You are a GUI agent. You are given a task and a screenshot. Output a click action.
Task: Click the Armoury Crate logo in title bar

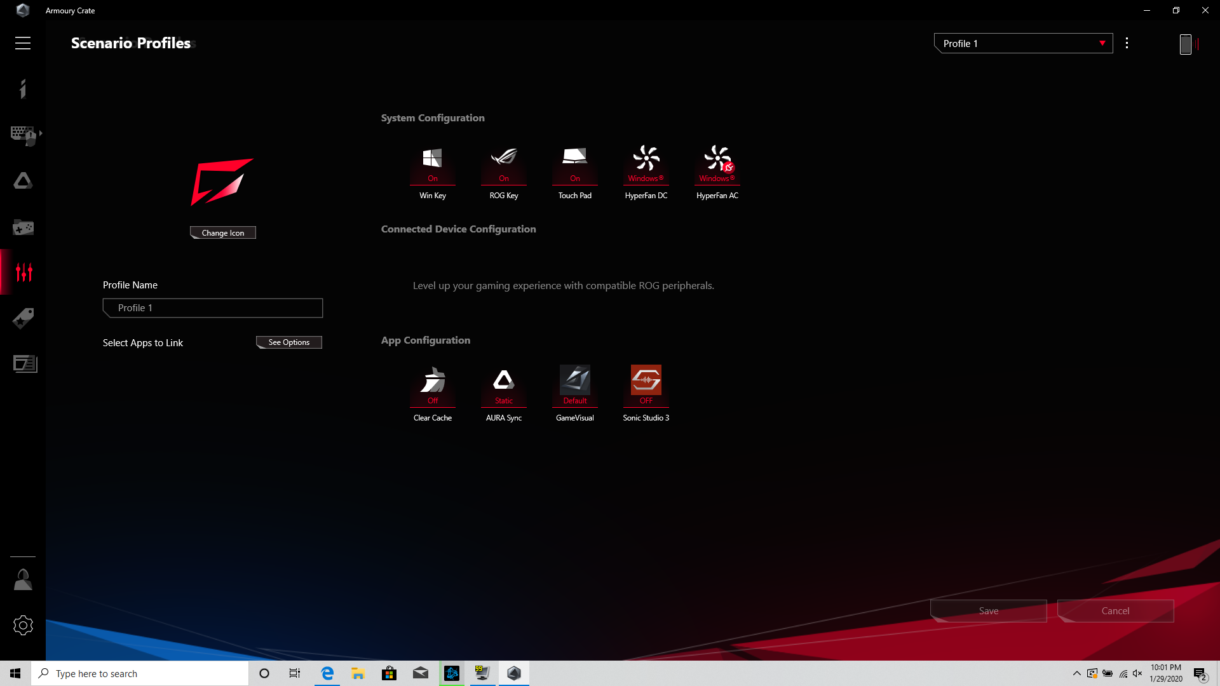pyautogui.click(x=23, y=10)
